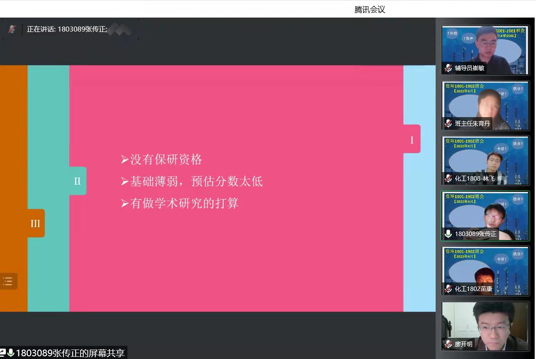Switch to slide section tab I
The width and height of the screenshot is (536, 359).
(x=411, y=140)
